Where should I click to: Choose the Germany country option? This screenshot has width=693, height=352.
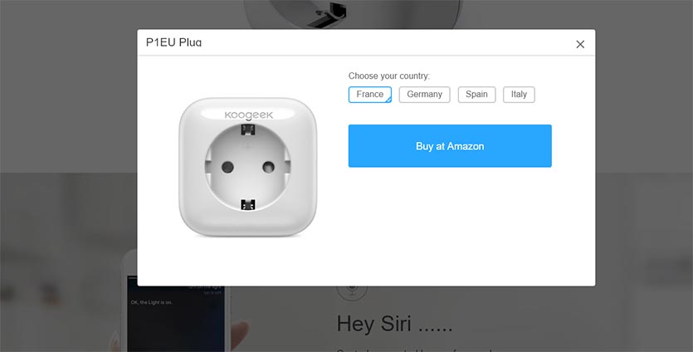coord(424,95)
